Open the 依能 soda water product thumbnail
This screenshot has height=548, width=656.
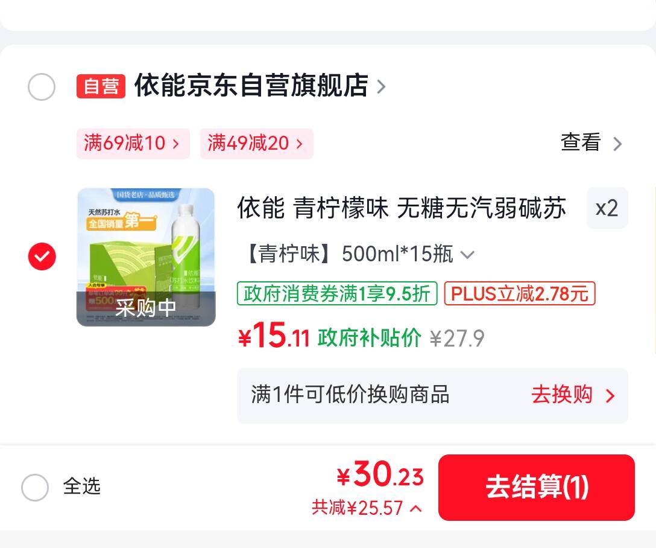click(x=146, y=257)
